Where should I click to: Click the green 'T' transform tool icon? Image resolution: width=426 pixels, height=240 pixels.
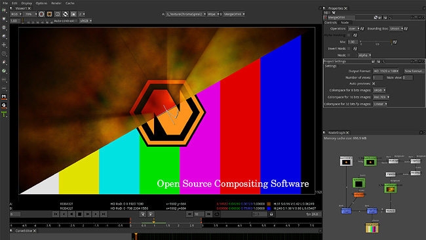4,114
